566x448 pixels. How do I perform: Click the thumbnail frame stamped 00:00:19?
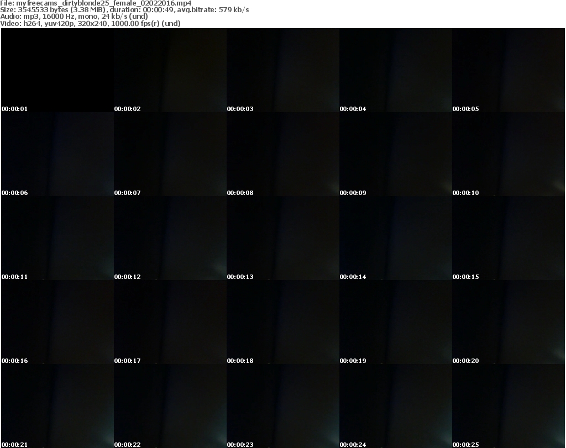pyautogui.click(x=396, y=322)
